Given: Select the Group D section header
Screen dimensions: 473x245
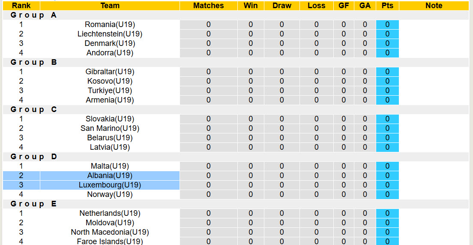Looking at the screenshot, I should 34,157.
